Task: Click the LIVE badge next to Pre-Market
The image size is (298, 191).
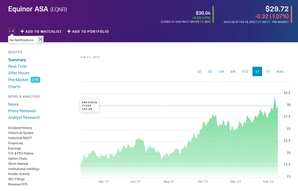Action: [35, 80]
